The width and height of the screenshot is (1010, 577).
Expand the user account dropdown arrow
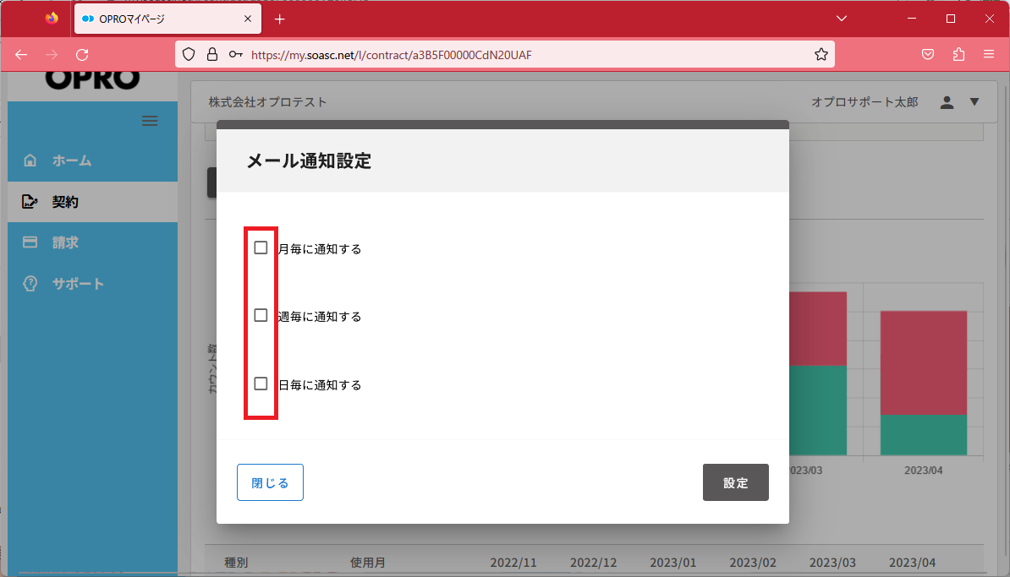point(974,102)
